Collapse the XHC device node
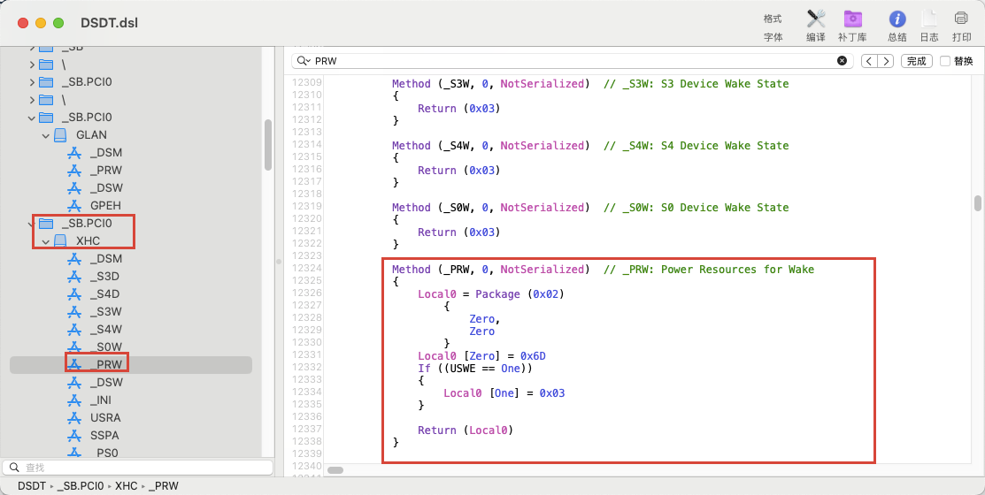 click(45, 241)
